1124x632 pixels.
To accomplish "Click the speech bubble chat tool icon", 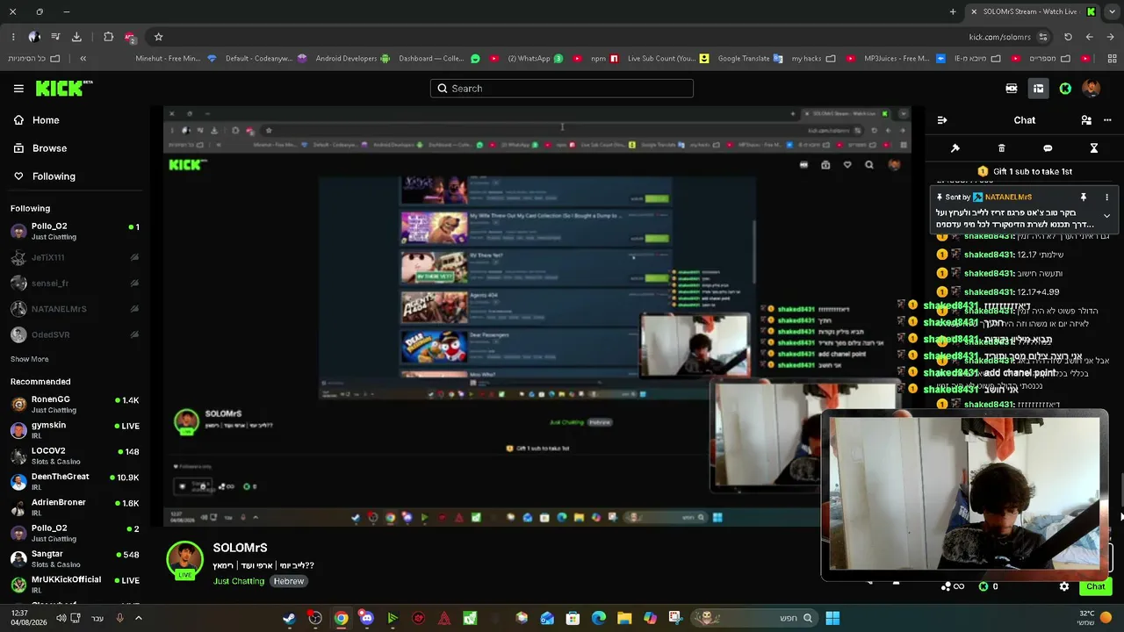I will click(1048, 148).
